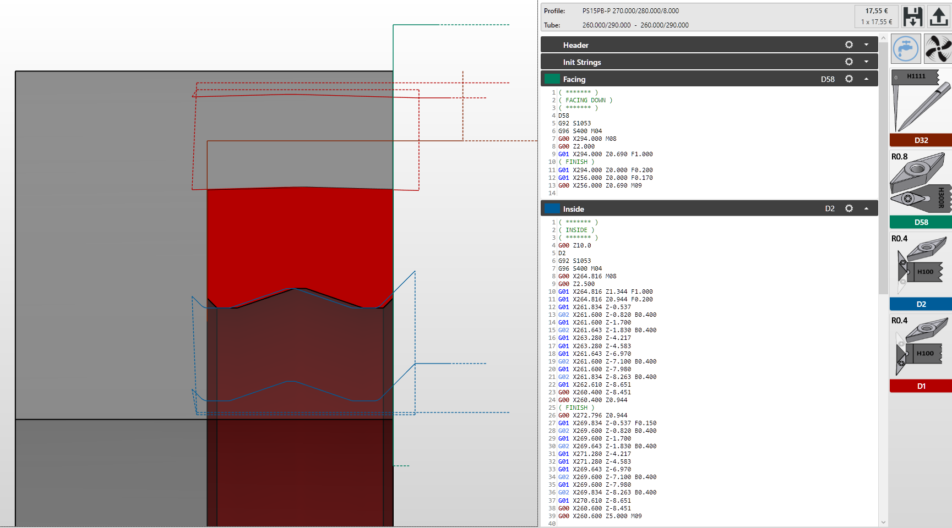This screenshot has height=528, width=952.
Task: Click the green Facing color swatch
Action: tap(552, 79)
